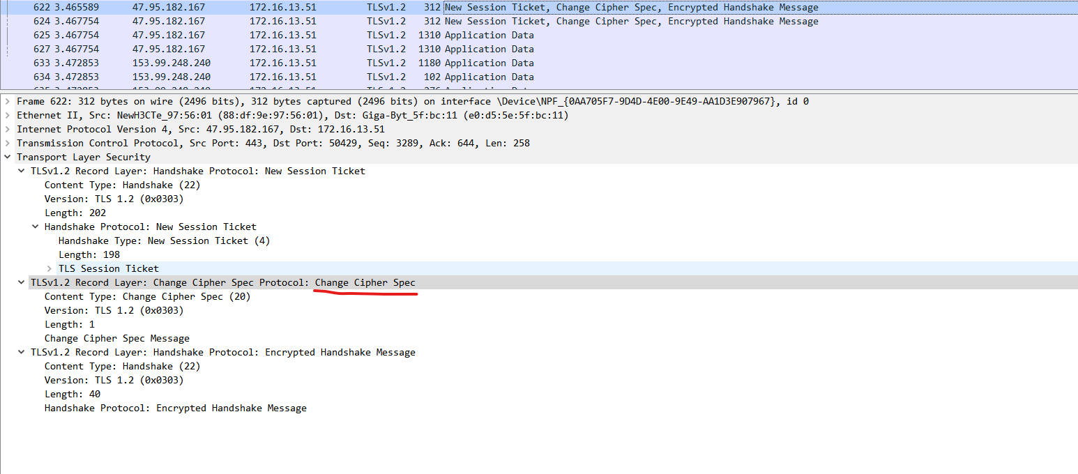Image resolution: width=1078 pixels, height=474 pixels.
Task: Select 'Change Cipher Spec Message' line
Action: [117, 338]
